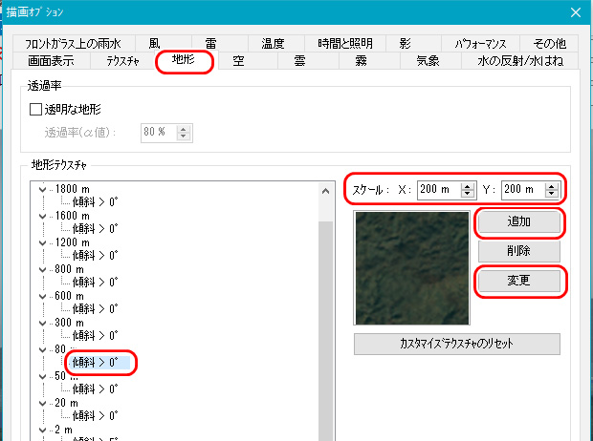Image resolution: width=593 pixels, height=441 pixels.
Task: Collapse the 1800 m tree node
Action: [x=42, y=189]
